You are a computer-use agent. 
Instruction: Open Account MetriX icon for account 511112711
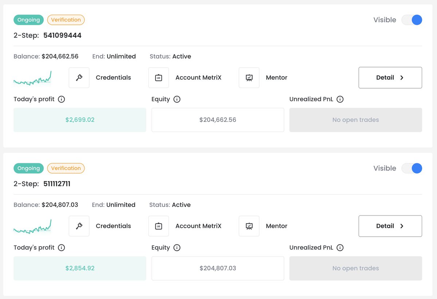(158, 226)
